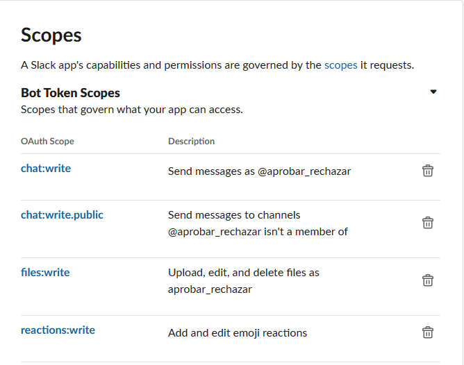Click the "Send messages as @aprobar_rechazar" description

coord(259,171)
